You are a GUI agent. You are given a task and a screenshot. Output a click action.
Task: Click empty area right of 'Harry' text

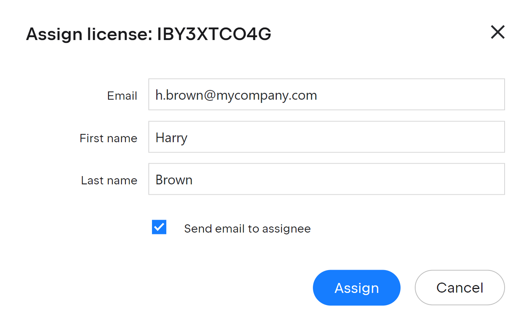click(343, 137)
